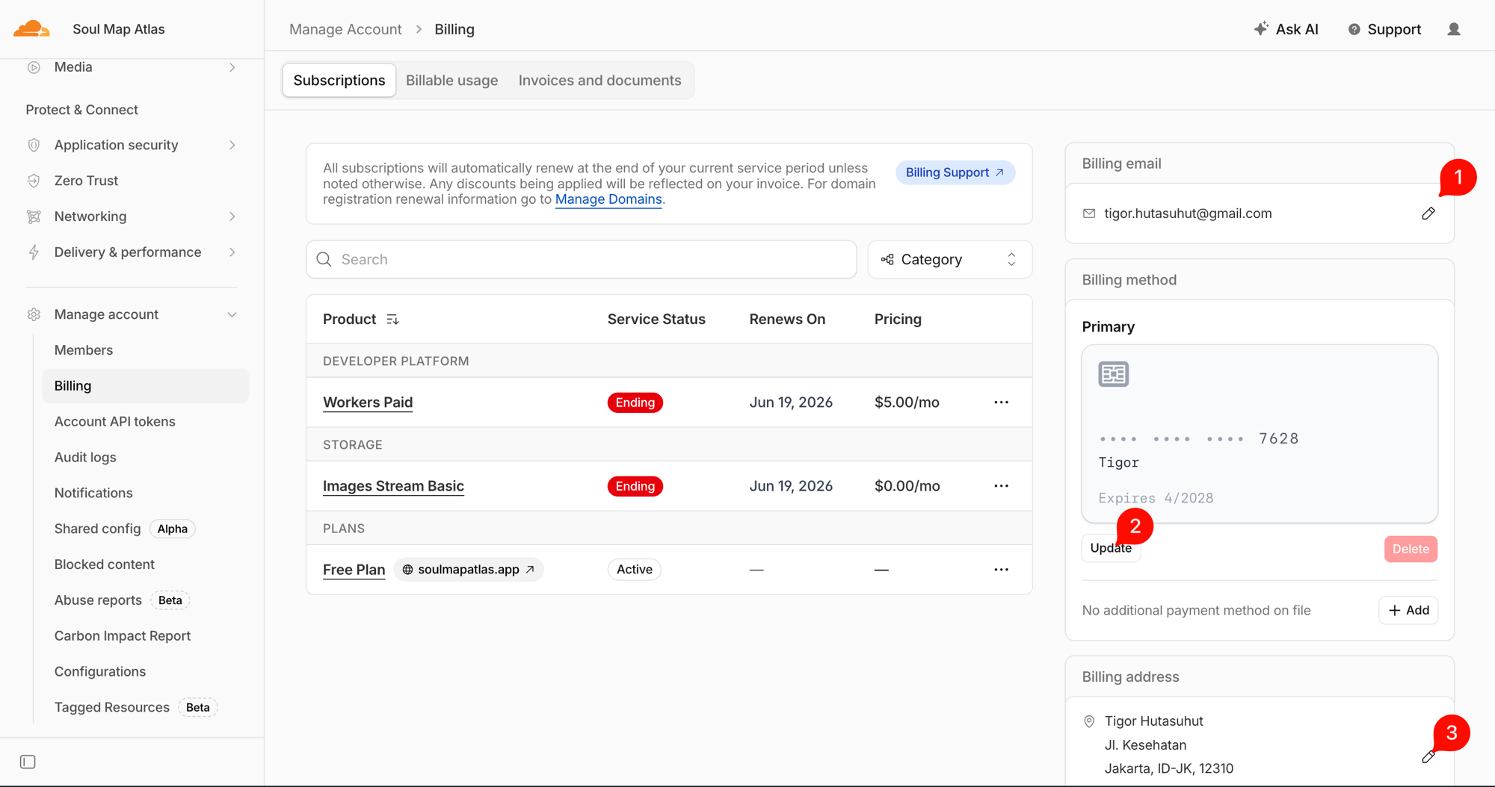The height and width of the screenshot is (787, 1495).
Task: Click Soul Map Atlas account name
Action: click(119, 29)
